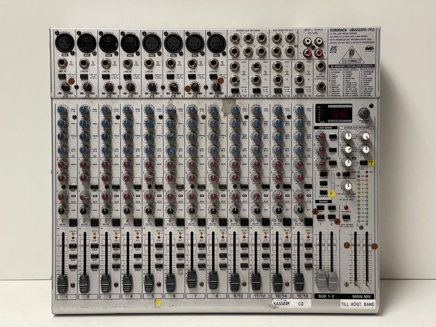Image resolution: width=436 pixels, height=327 pixels.
Task: Click the 'KASSETT' handwritten label
Action: coord(281,304)
